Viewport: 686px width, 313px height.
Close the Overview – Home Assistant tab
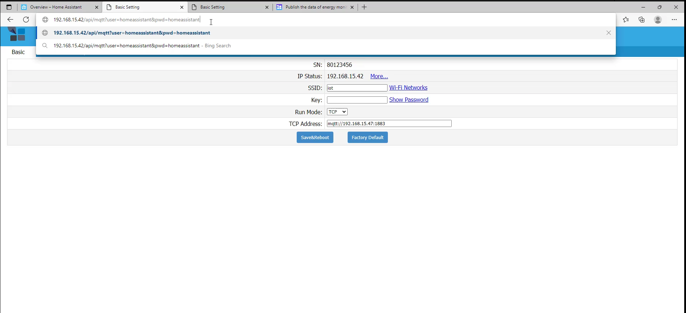coord(97,7)
